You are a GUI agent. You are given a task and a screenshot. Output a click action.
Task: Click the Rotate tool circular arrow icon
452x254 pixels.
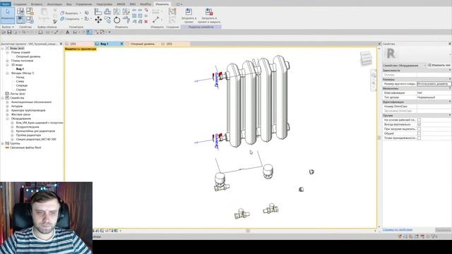tap(117, 20)
